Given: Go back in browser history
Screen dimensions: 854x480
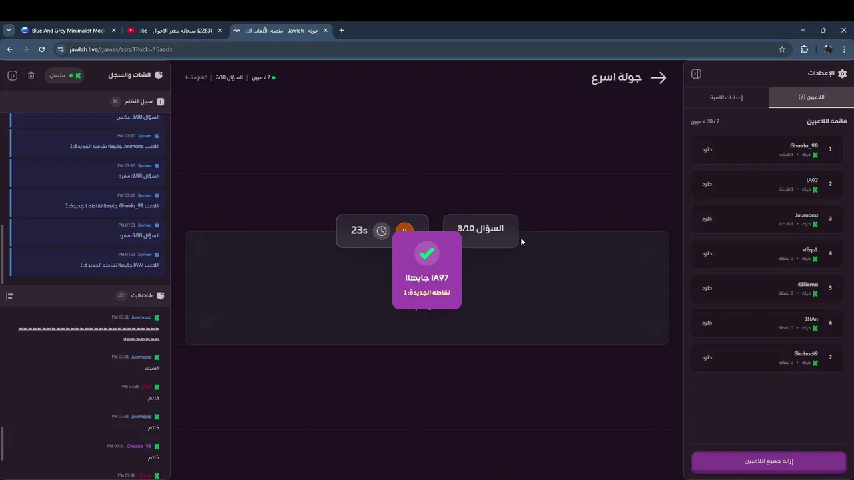Looking at the screenshot, I should pyautogui.click(x=9, y=49).
